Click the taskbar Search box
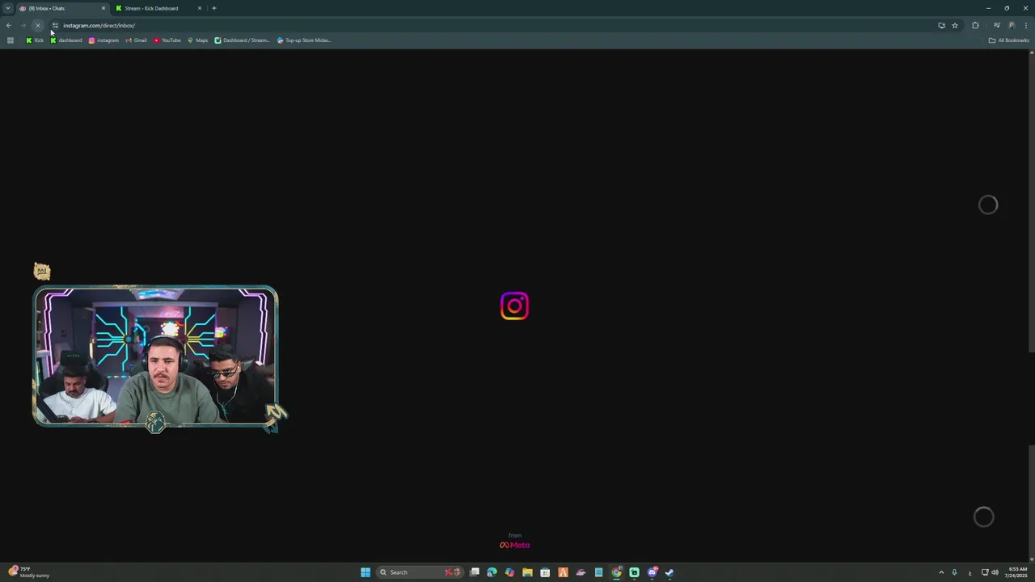1035x582 pixels. [420, 572]
